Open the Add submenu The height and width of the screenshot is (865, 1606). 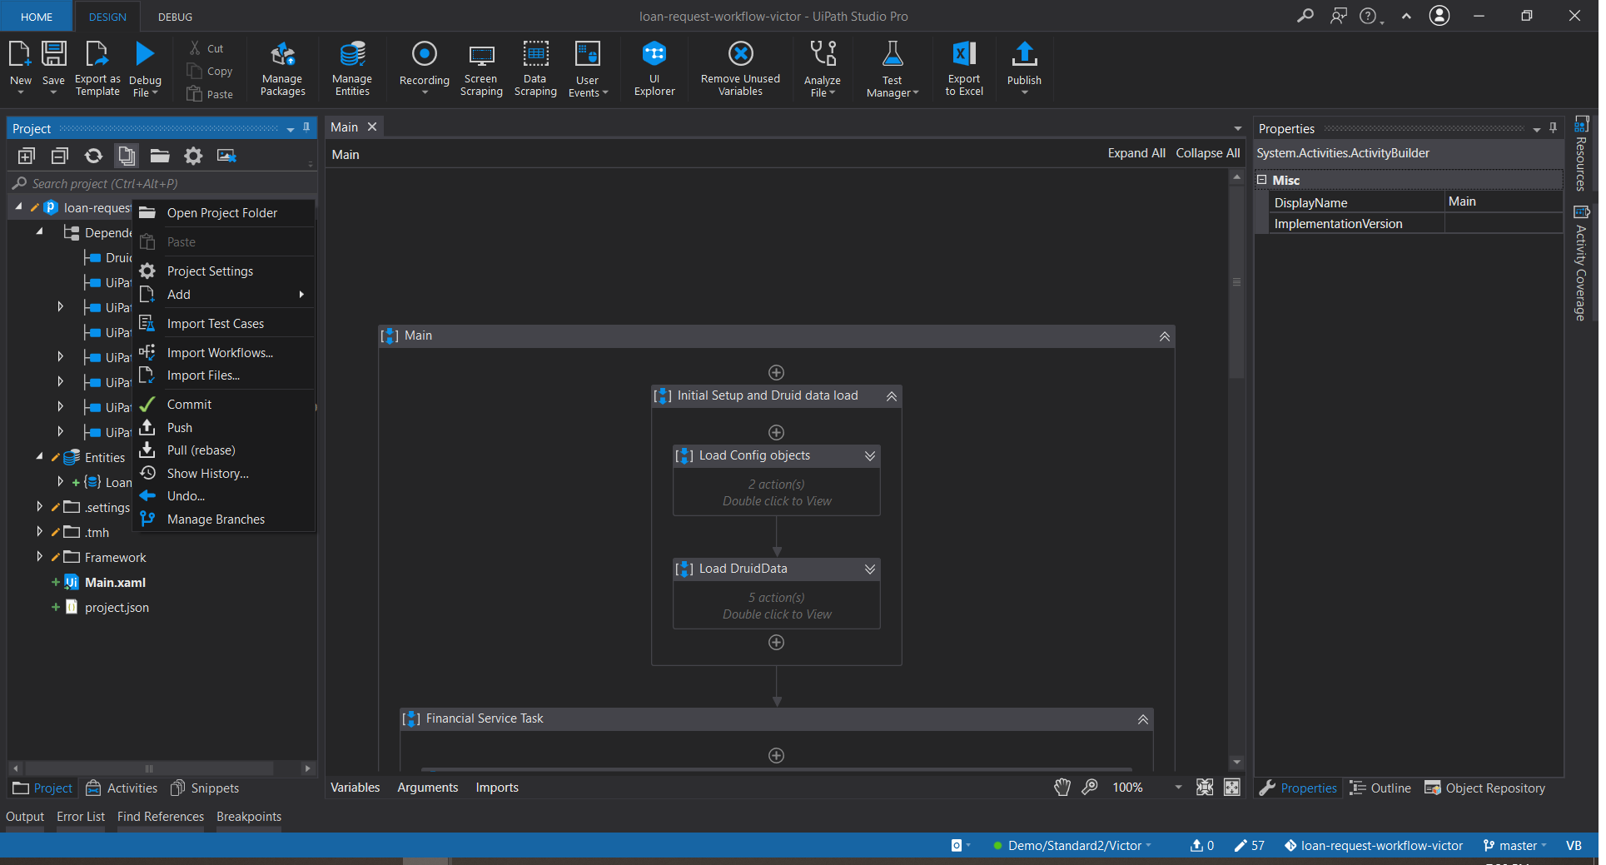(x=223, y=295)
